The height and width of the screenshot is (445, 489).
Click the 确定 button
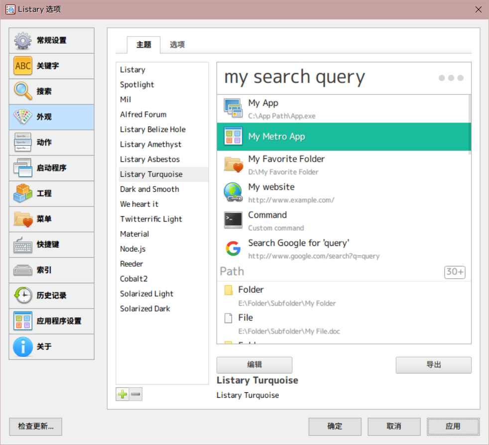tap(335, 427)
